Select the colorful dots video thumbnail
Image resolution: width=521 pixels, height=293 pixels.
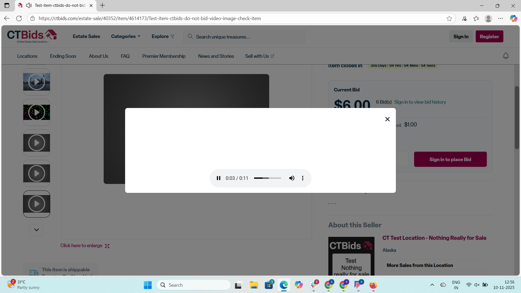point(37,112)
